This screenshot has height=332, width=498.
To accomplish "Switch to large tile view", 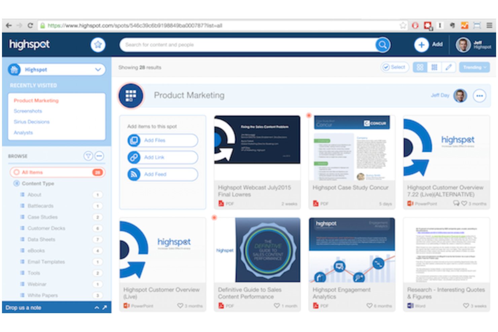I will 420,67.
